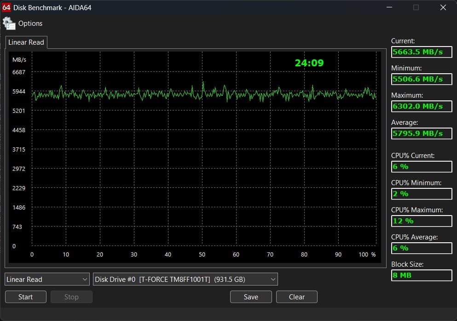Click the 5944 axis label on graph

coord(19,91)
